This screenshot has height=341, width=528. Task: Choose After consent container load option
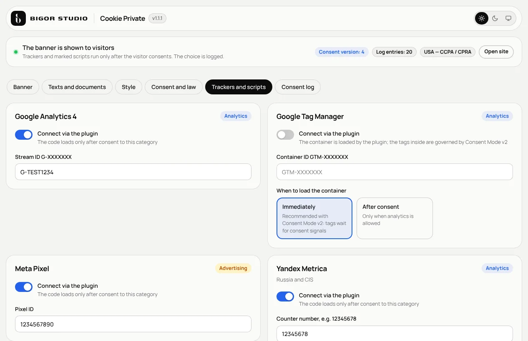pos(395,218)
